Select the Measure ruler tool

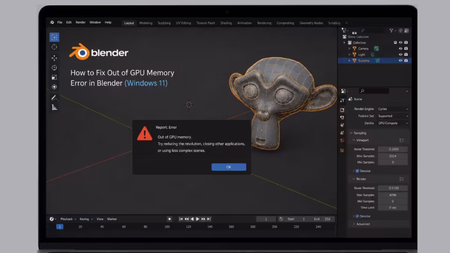54,108
